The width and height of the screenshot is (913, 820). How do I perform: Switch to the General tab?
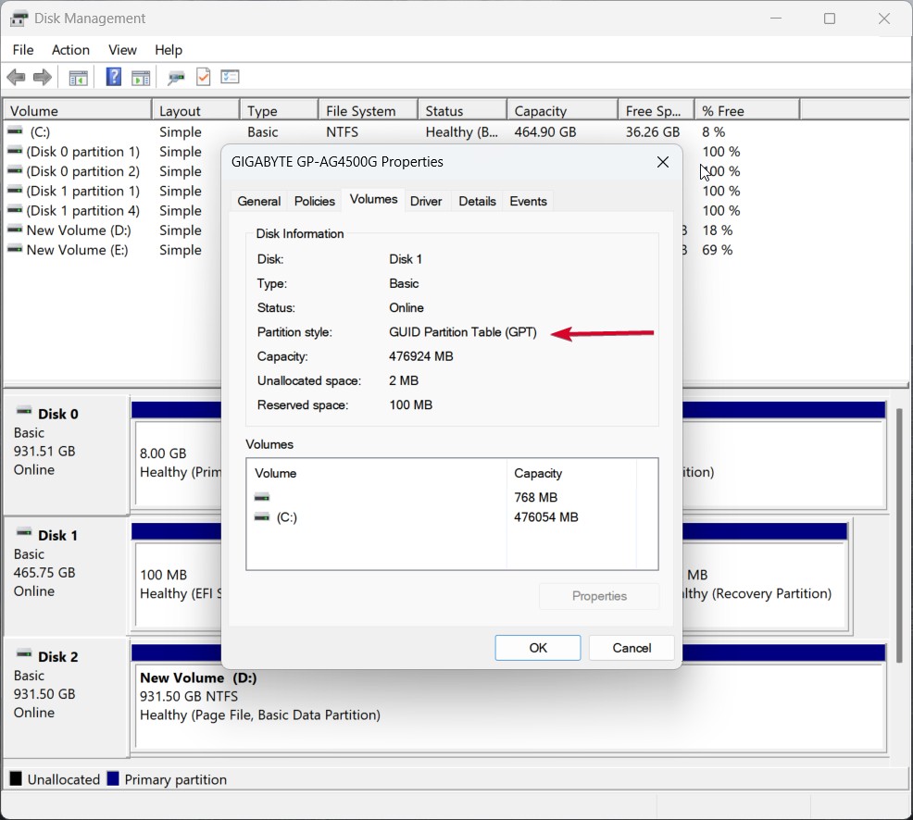(258, 201)
